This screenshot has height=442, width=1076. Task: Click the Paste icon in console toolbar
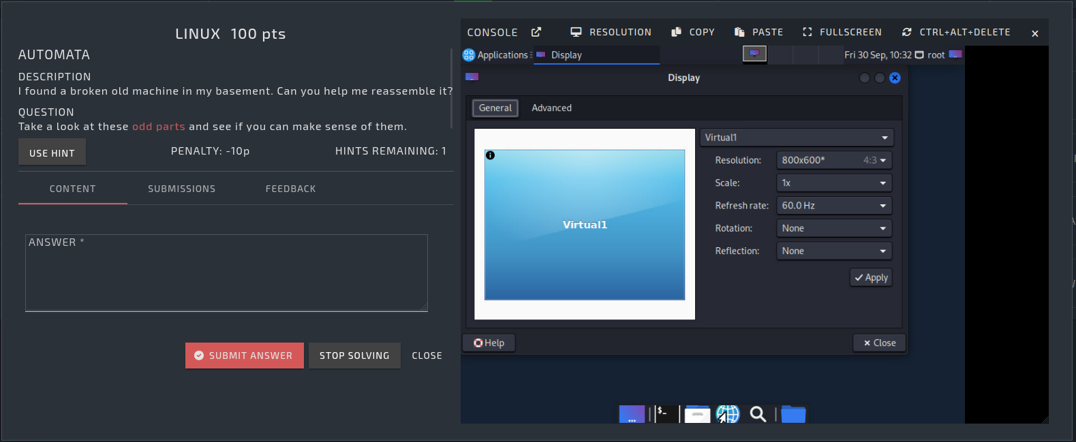pyautogui.click(x=739, y=32)
